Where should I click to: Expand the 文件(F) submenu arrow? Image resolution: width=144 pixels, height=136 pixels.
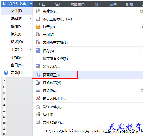30,11
